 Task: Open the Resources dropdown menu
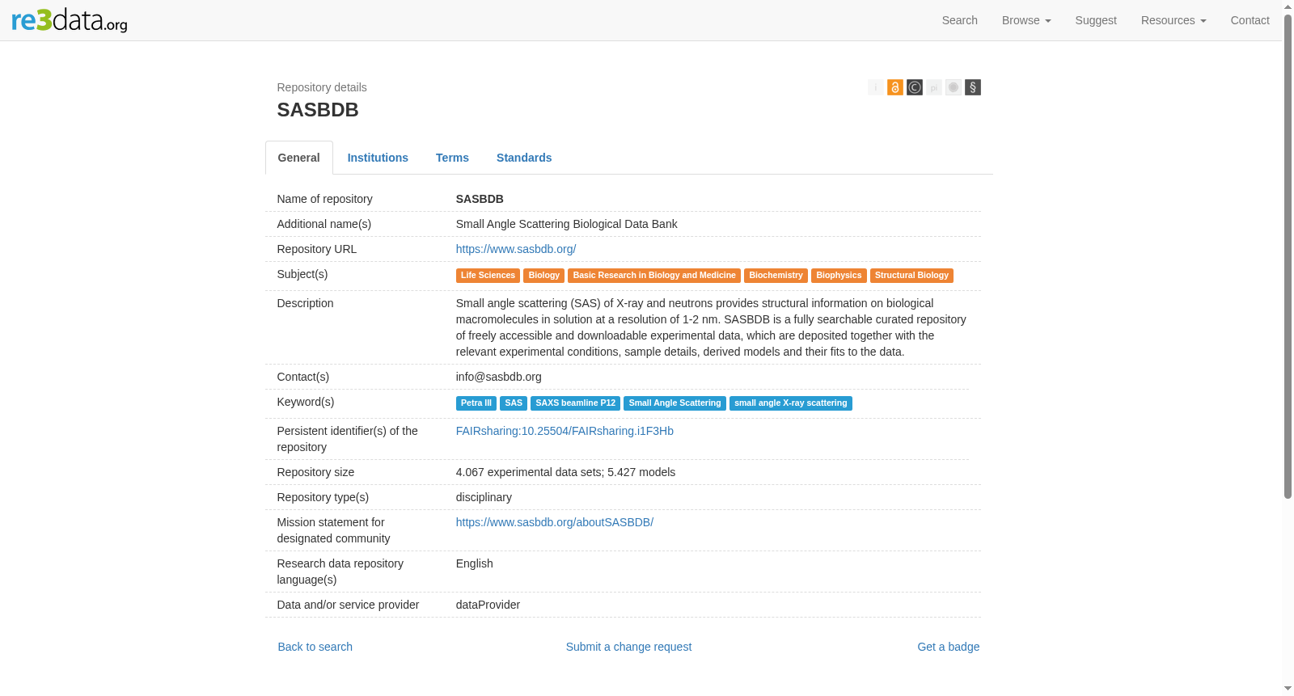[1173, 20]
